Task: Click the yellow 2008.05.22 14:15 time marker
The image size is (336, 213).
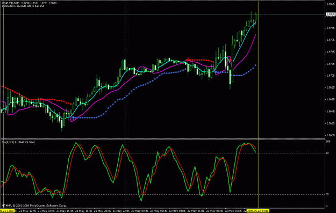Action: click(x=258, y=211)
